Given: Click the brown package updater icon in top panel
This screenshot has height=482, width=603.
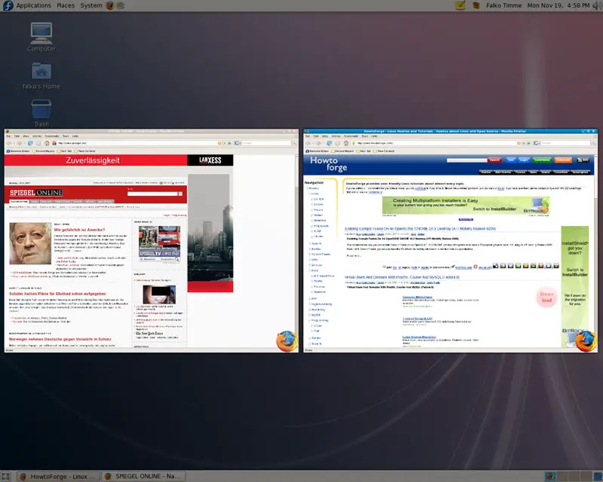Looking at the screenshot, I should point(476,5).
